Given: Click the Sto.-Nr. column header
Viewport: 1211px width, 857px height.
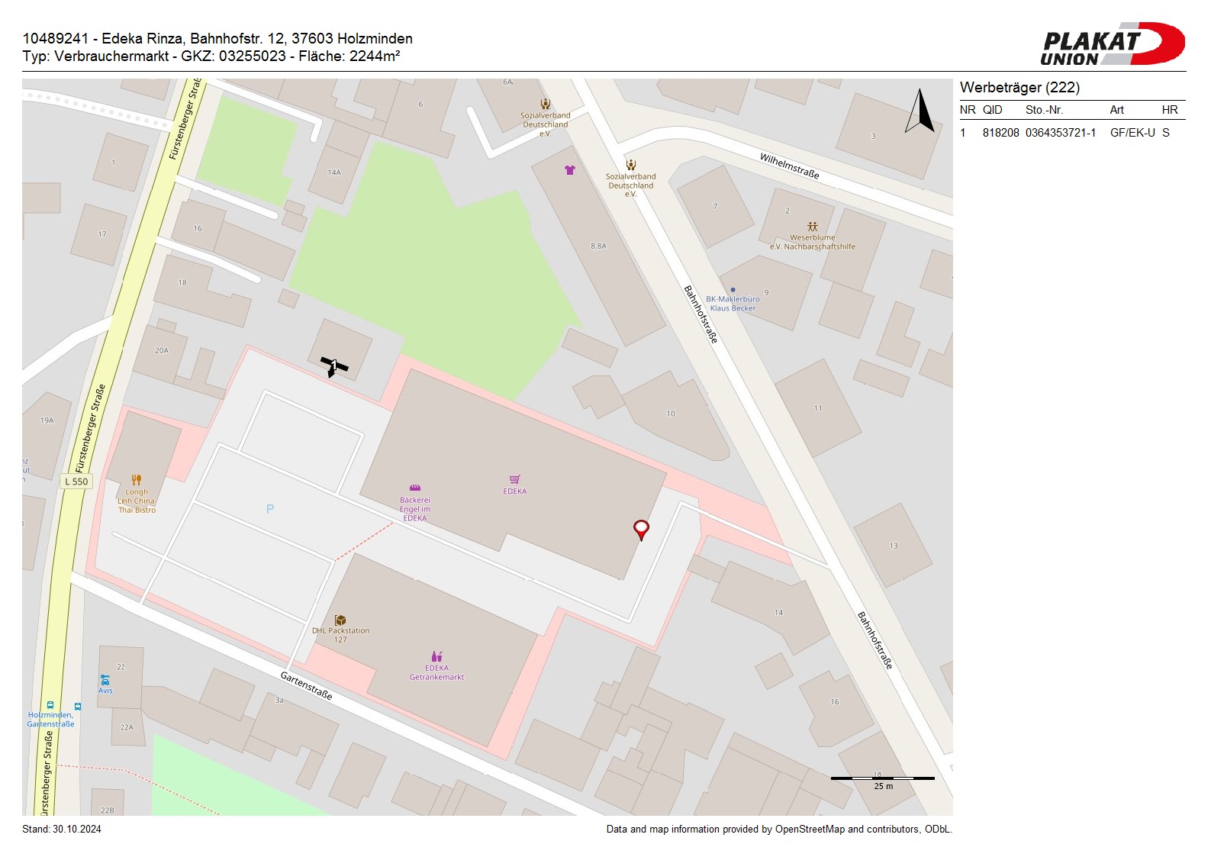Looking at the screenshot, I should pyautogui.click(x=1044, y=110).
